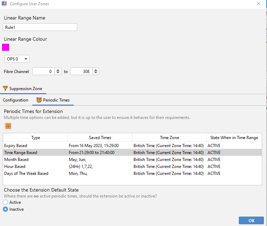This screenshot has width=267, height=226.
Task: Switch to the Configuration tab
Action: pyautogui.click(x=16, y=100)
